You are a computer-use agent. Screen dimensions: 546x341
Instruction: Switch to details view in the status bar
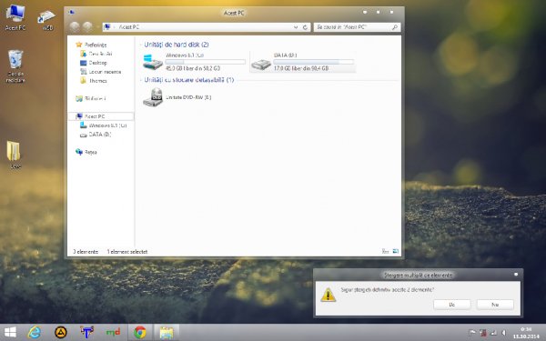point(385,251)
